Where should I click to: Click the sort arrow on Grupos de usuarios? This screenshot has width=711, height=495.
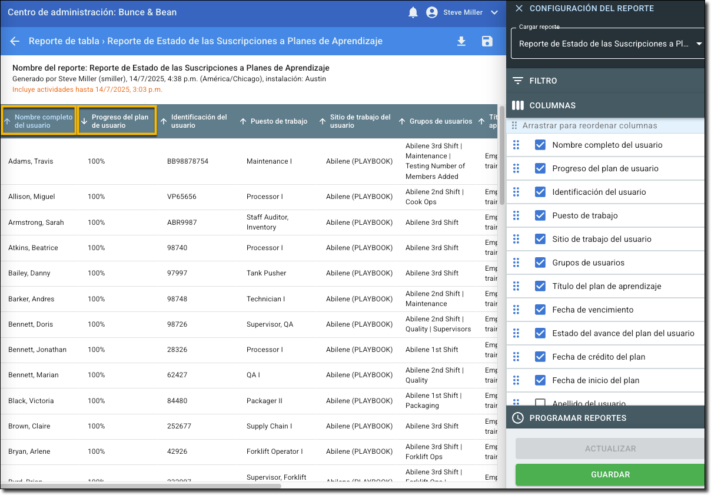coord(403,121)
